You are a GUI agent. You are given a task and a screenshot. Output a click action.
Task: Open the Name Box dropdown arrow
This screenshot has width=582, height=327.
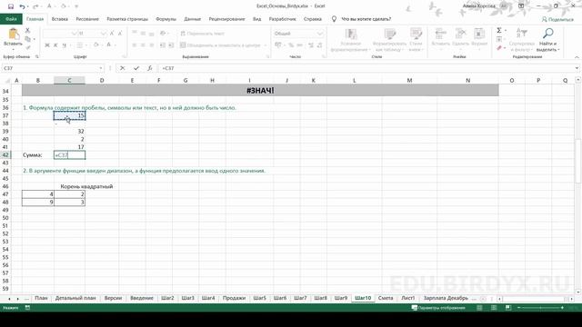coord(101,68)
